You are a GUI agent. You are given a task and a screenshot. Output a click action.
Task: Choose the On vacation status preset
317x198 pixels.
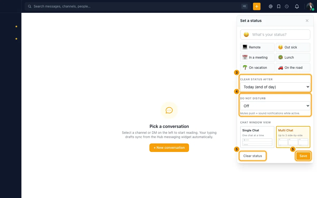pos(257,68)
